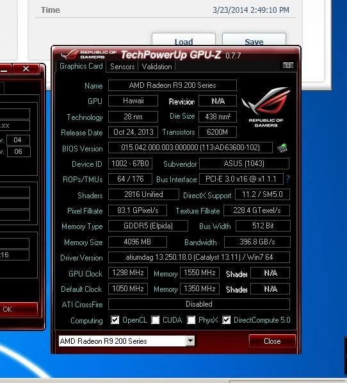Image resolution: width=347 pixels, height=383 pixels.
Task: Click Default Clock value 1050 MHz
Action: [128, 289]
